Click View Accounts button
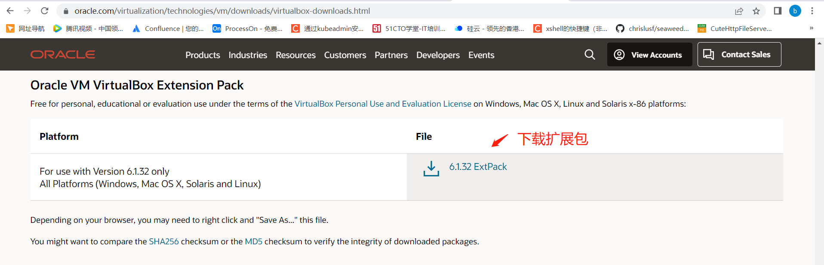This screenshot has width=824, height=265. pos(649,55)
